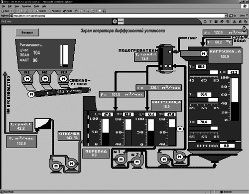
Task: Click the F= 122.0 м3/час readout
Action: pyautogui.click(x=225, y=32)
